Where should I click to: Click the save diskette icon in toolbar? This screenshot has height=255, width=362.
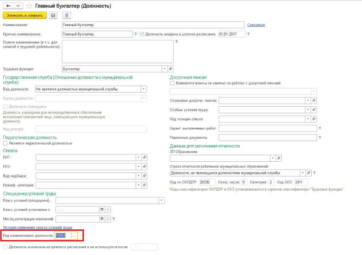[x=53, y=15]
